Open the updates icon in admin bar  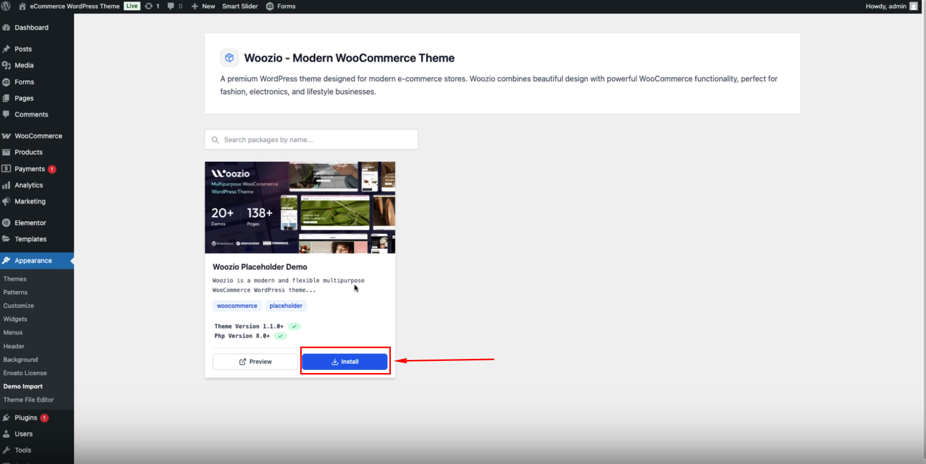click(x=149, y=6)
